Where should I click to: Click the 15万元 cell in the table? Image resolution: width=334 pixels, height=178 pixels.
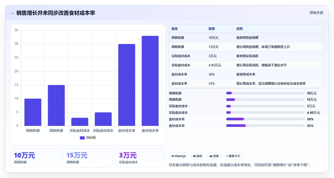[214, 47]
